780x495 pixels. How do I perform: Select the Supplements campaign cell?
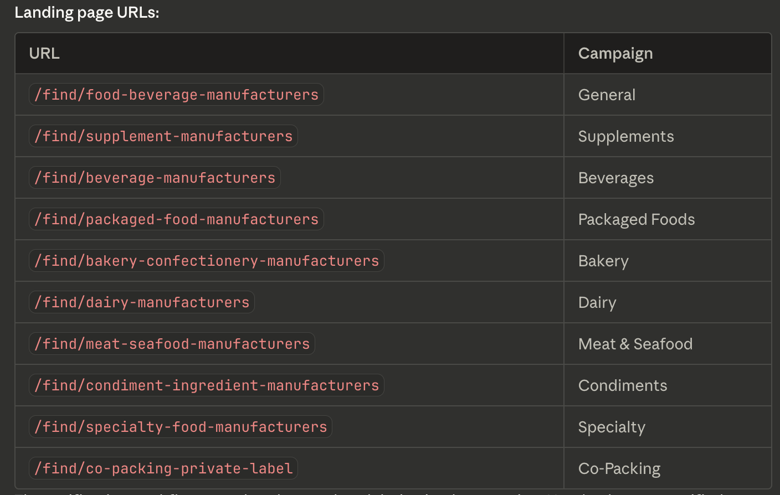(x=625, y=137)
